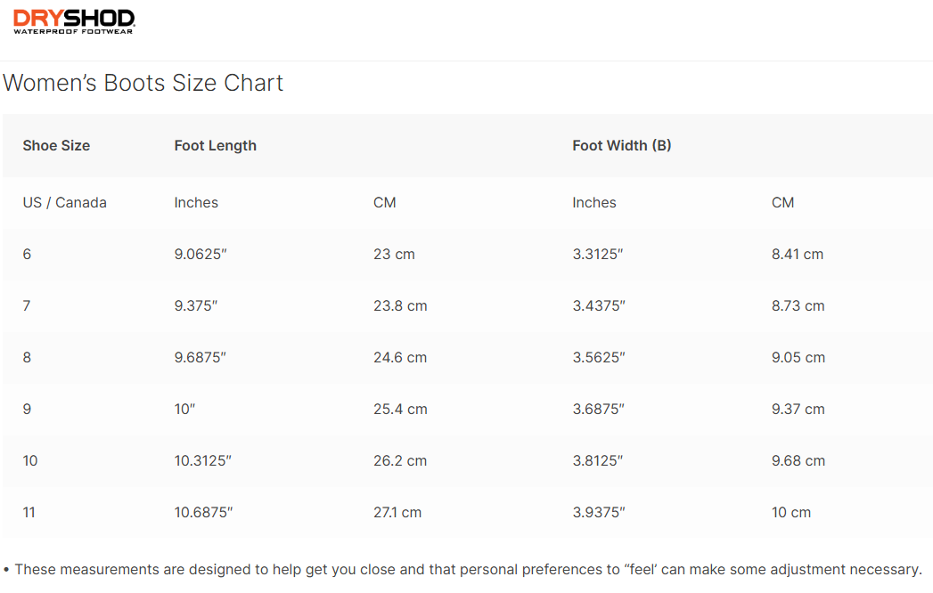Select the 24.6 cm foot length cell

pos(400,357)
